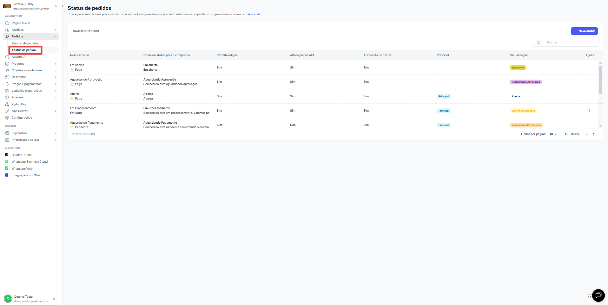This screenshot has width=608, height=305.
Task: Click the 'Total de itens: 24' text
Action: 83,134
